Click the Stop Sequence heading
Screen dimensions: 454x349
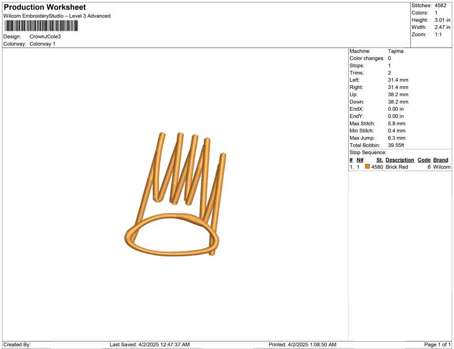tap(368, 153)
